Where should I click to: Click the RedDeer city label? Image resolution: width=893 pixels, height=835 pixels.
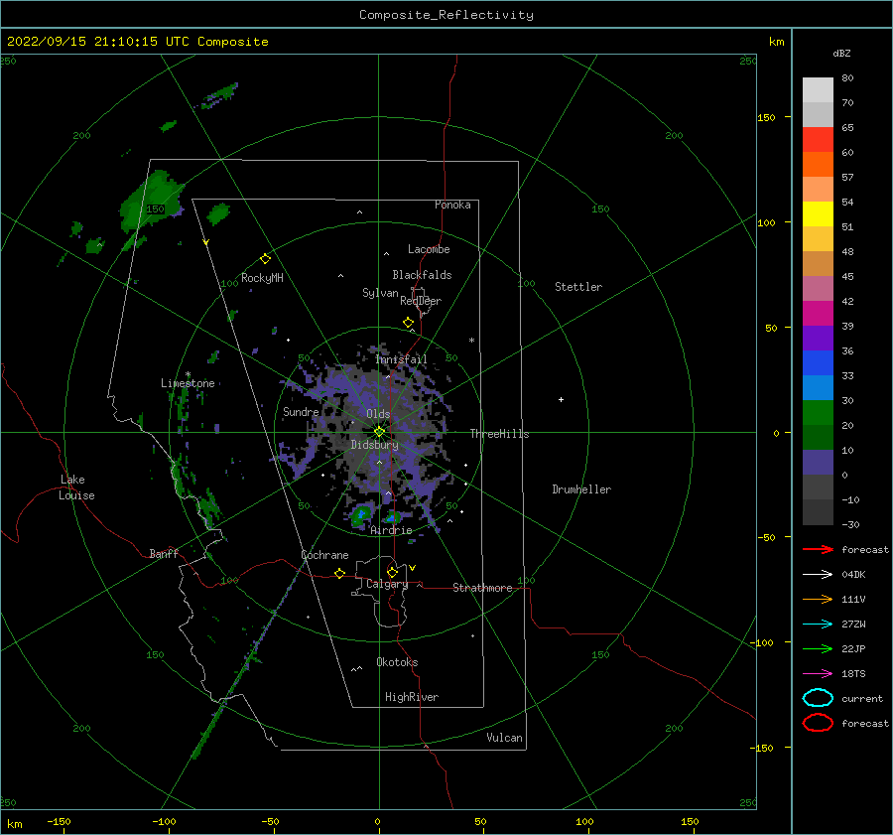tap(421, 301)
